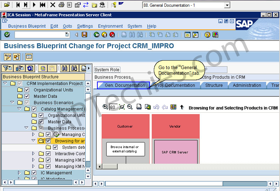Toggle the Browsing for checkbox
This screenshot has width=280, height=191.
point(48,141)
